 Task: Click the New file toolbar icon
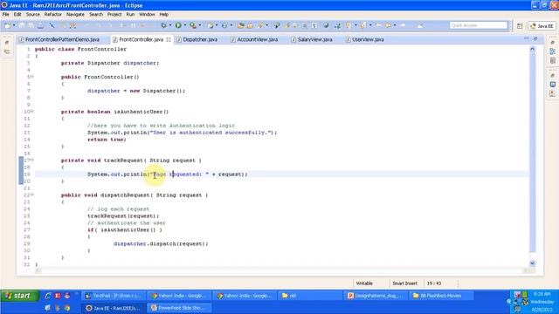8,25
